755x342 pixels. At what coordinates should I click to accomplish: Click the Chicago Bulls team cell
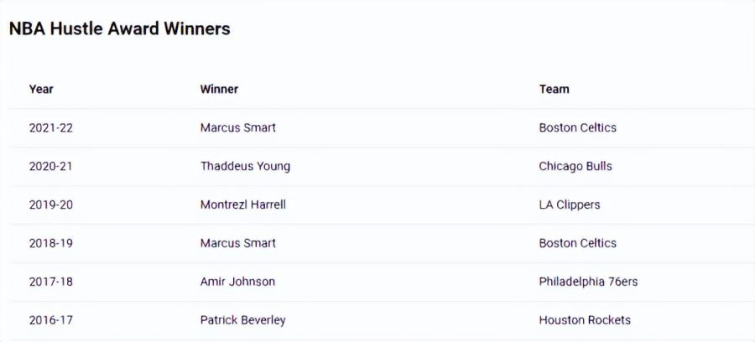pyautogui.click(x=575, y=167)
